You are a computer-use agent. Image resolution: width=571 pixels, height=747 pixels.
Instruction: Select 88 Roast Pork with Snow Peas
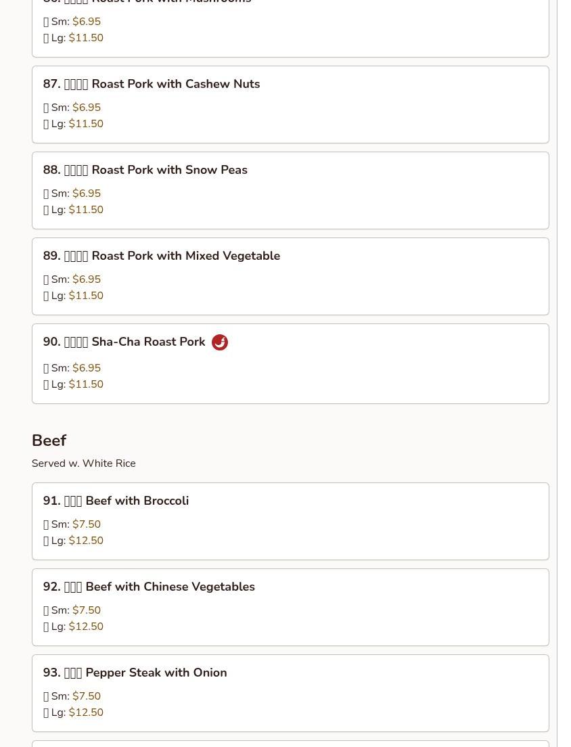290,191
